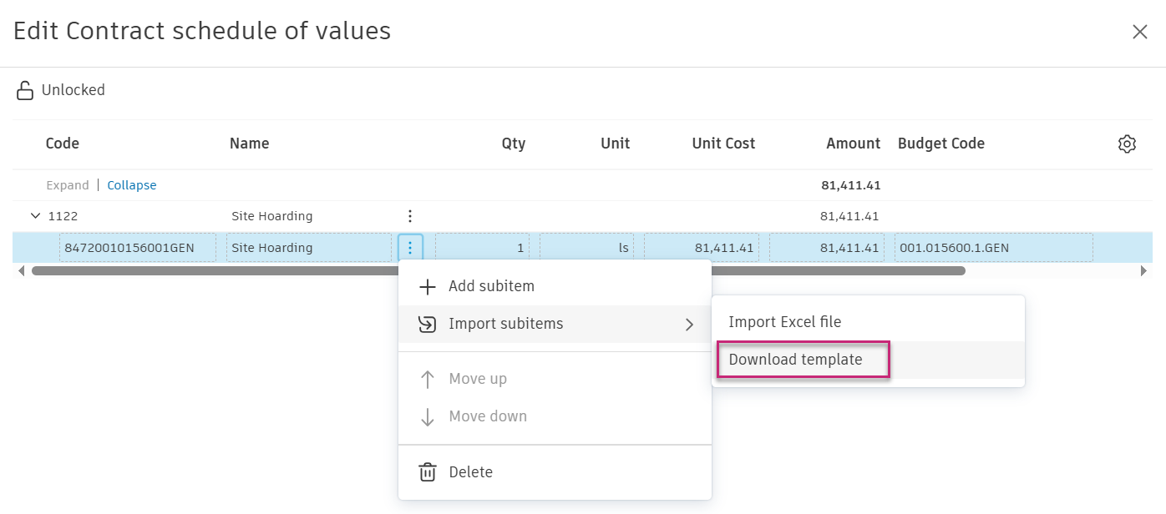Collapse the 1122 tree row chevron
The height and width of the screenshot is (514, 1166).
(35, 216)
